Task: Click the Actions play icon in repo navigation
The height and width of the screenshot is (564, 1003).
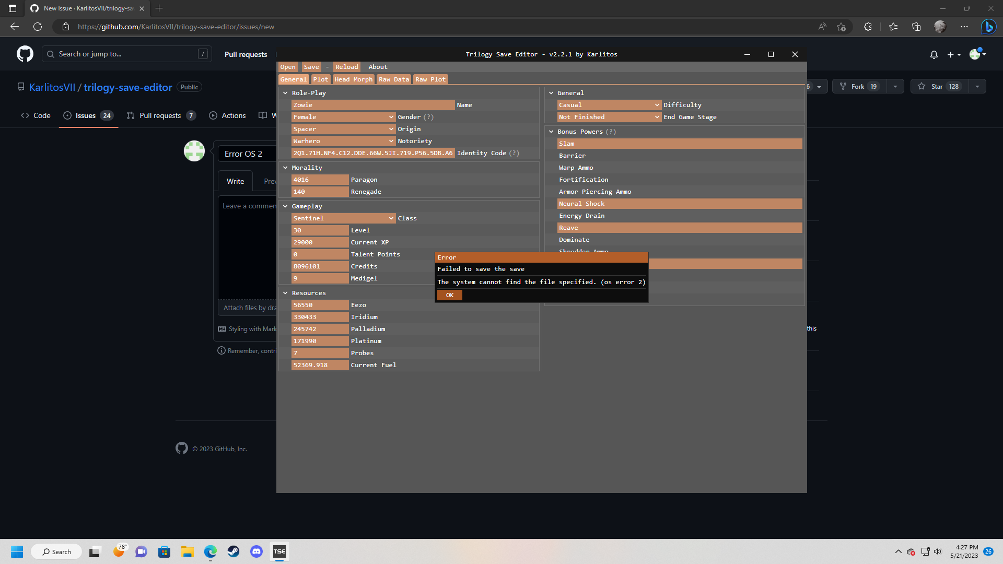Action: coord(213,115)
